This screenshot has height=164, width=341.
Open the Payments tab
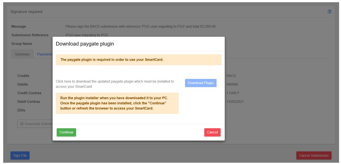coord(45,54)
